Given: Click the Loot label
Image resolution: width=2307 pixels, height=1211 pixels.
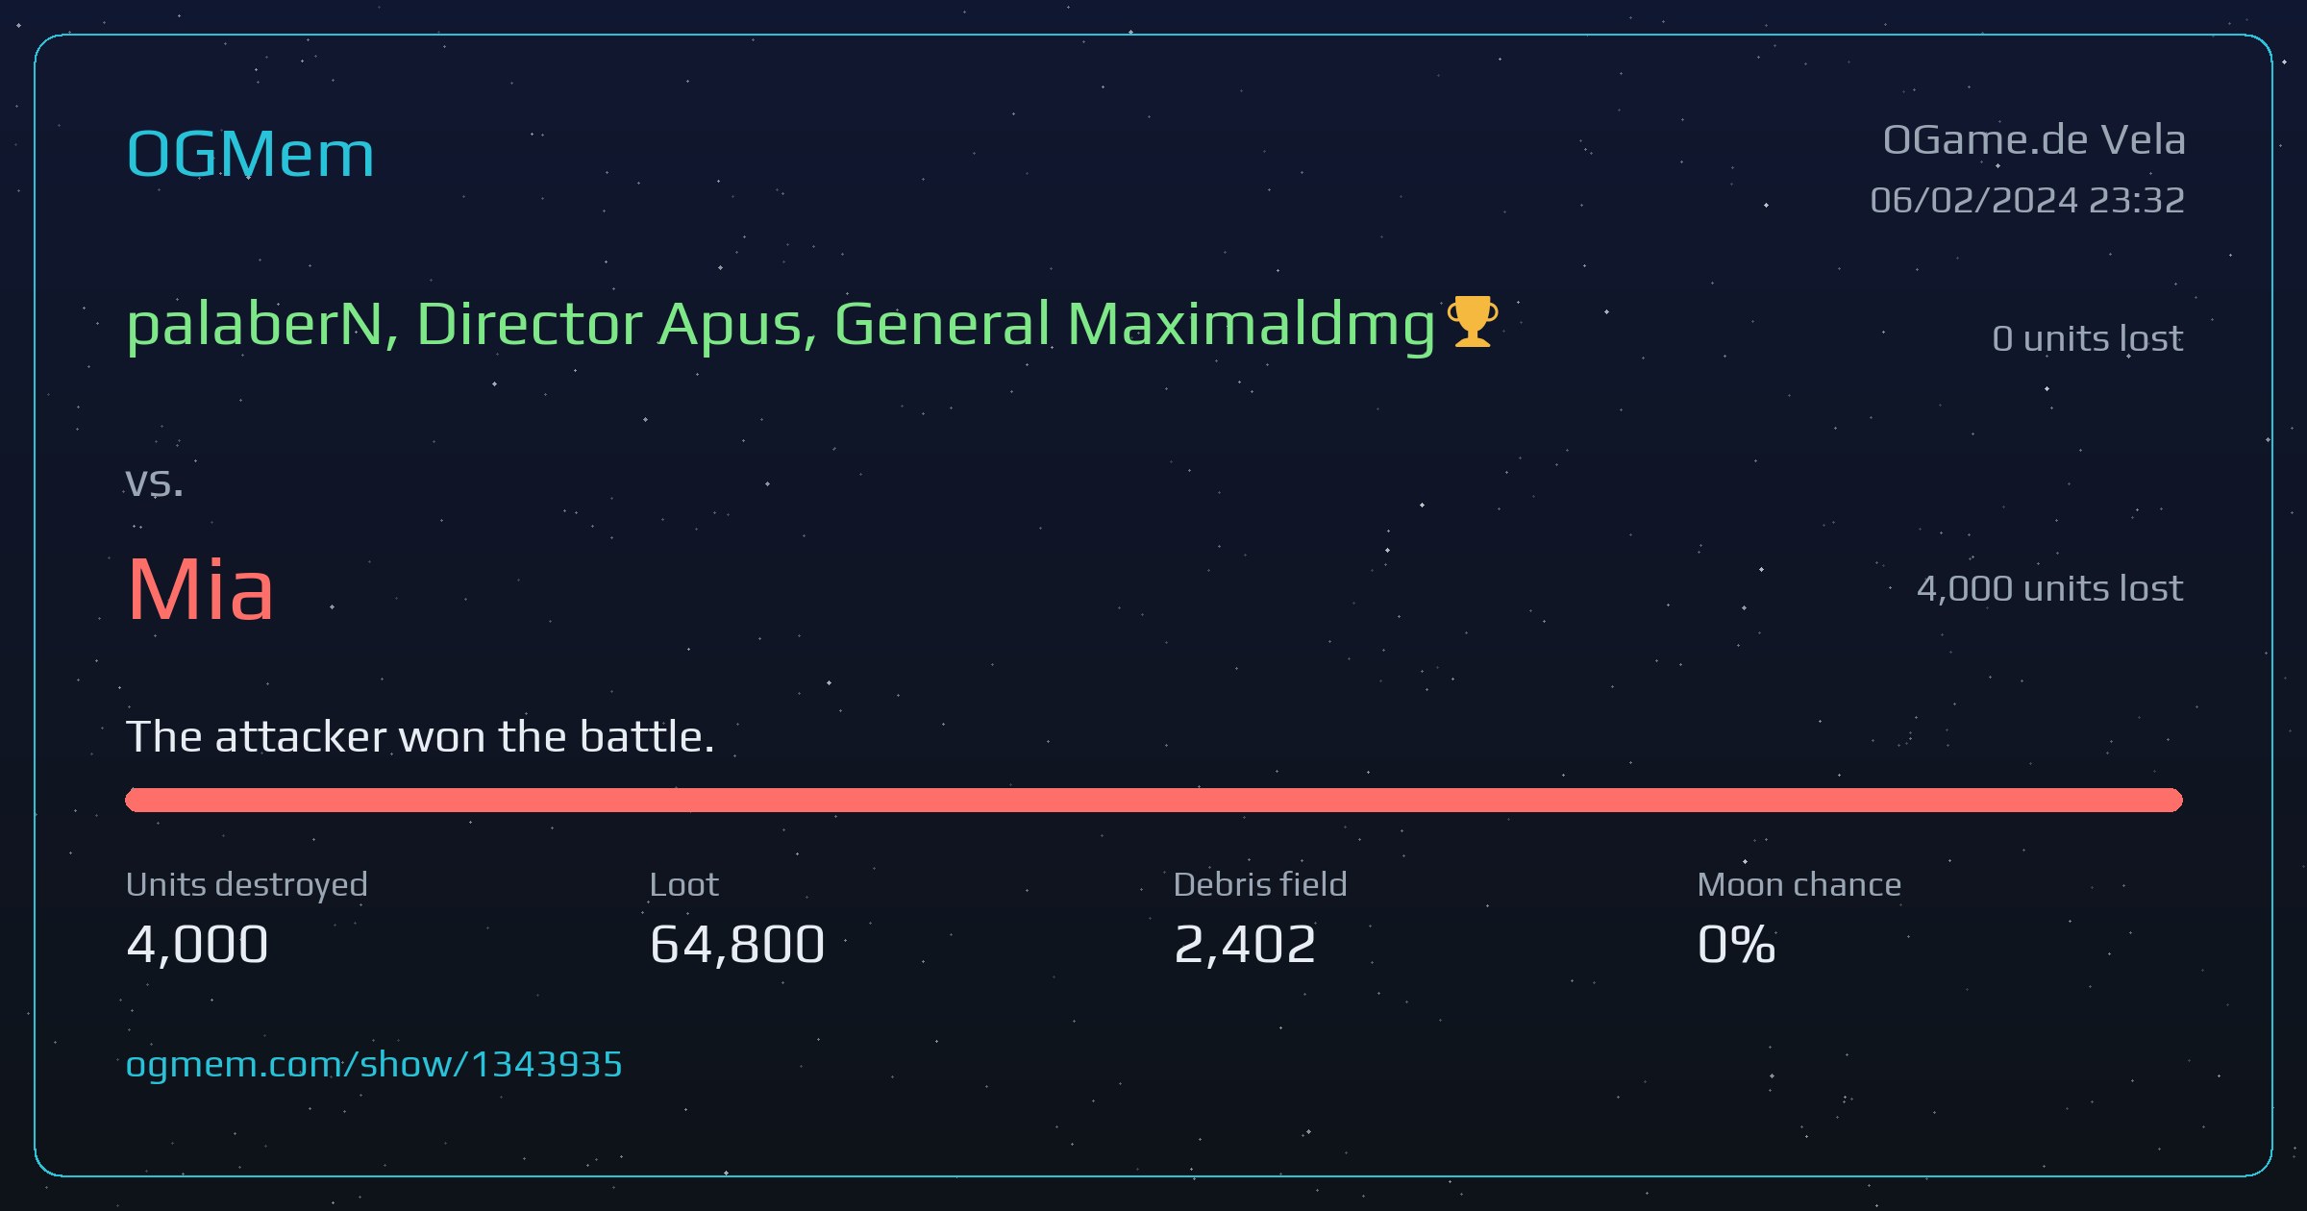Looking at the screenshot, I should (683, 884).
